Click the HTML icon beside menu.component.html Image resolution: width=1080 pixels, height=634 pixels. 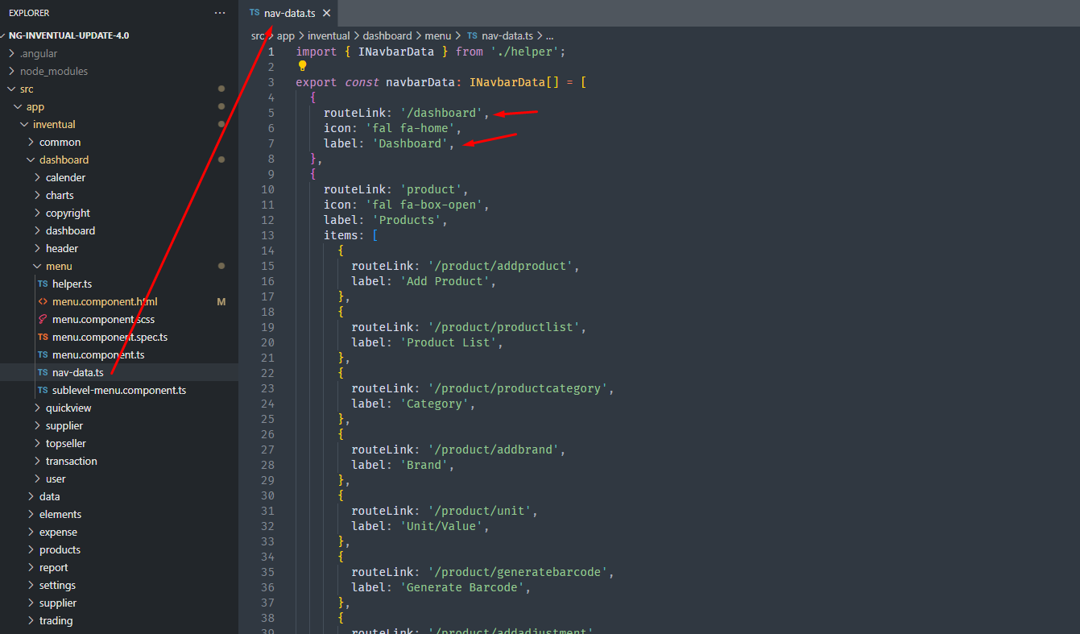click(x=43, y=301)
